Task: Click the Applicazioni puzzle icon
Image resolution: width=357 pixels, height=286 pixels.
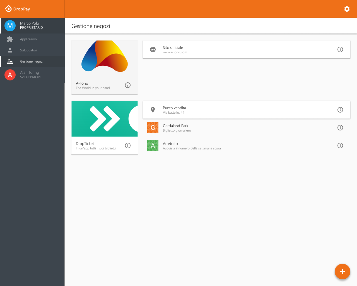Action: point(10,39)
